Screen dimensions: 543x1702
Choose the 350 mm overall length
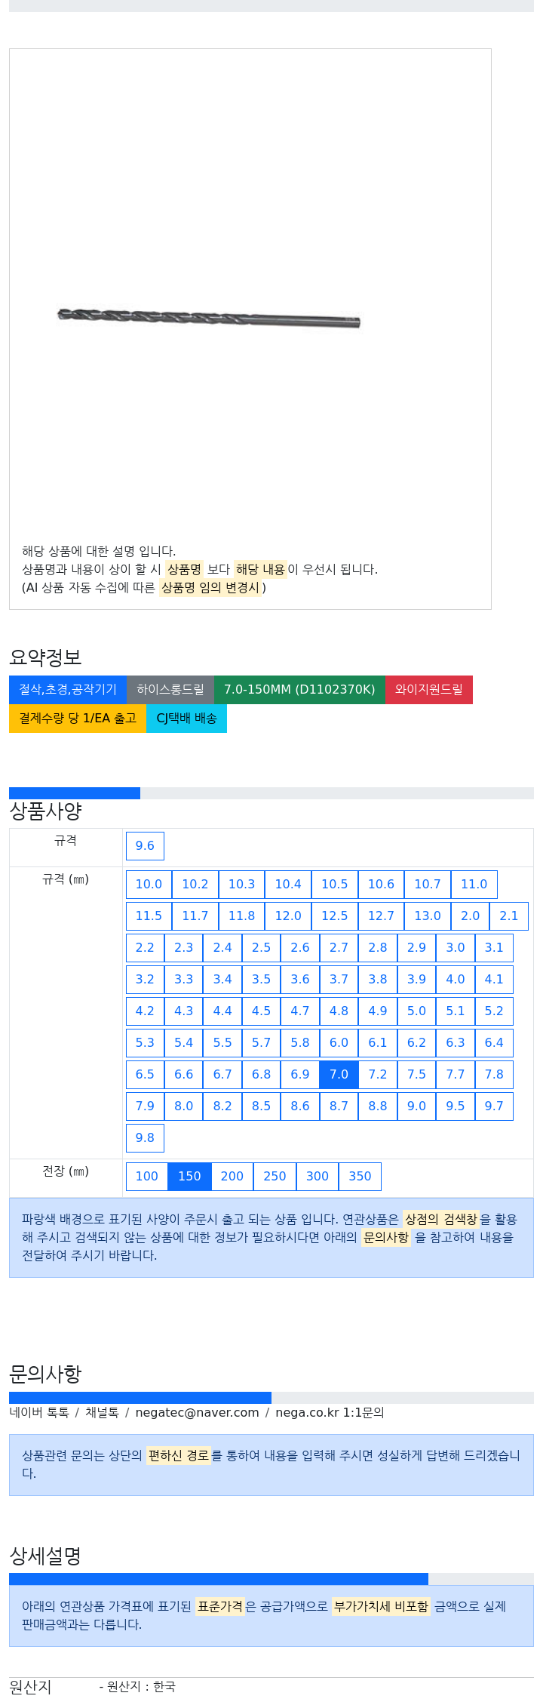pyautogui.click(x=360, y=1177)
